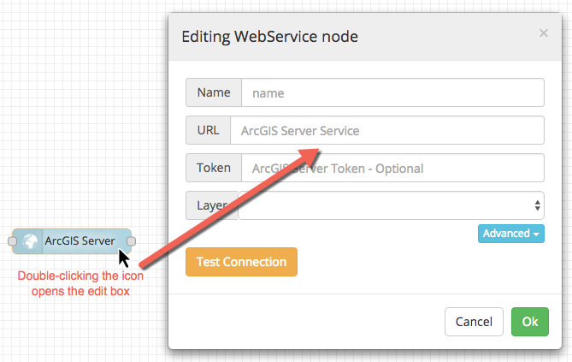Screen dimensions: 572x362
Task: Expand the Advanced options dropdown
Action: pos(511,234)
